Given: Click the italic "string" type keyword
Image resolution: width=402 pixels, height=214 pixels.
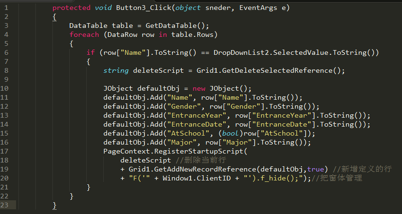Looking at the screenshot, I should [x=116, y=71].
